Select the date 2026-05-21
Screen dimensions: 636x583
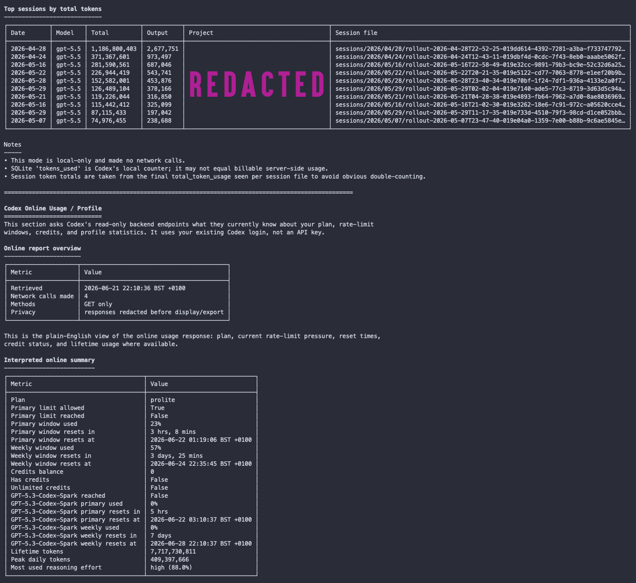(x=28, y=97)
